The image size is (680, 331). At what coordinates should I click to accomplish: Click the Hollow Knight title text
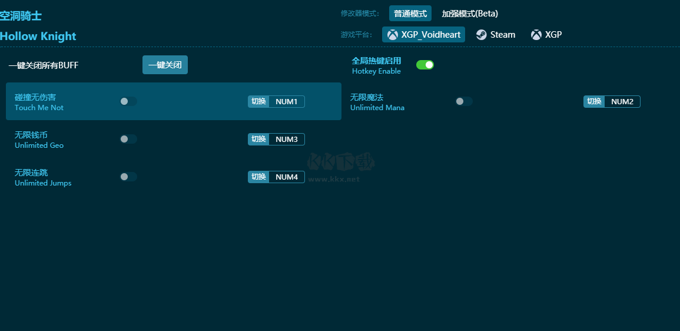tap(38, 36)
